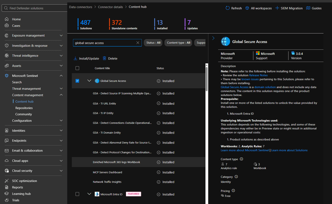Expand Threat management submenu chevron
Screen dimensions: 332x204
(x=61, y=89)
